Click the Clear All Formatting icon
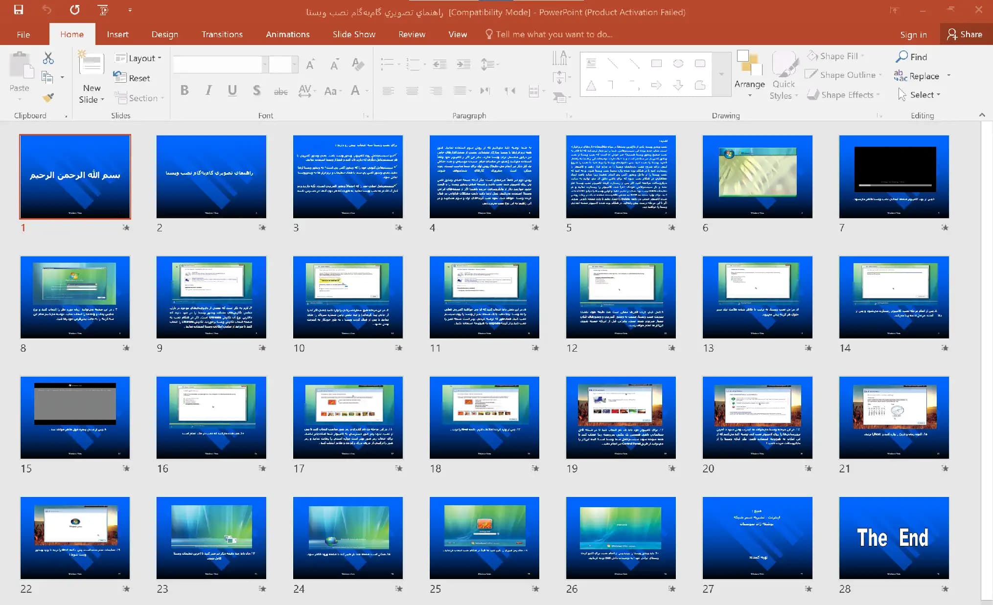This screenshot has height=605, width=993. 358,64
